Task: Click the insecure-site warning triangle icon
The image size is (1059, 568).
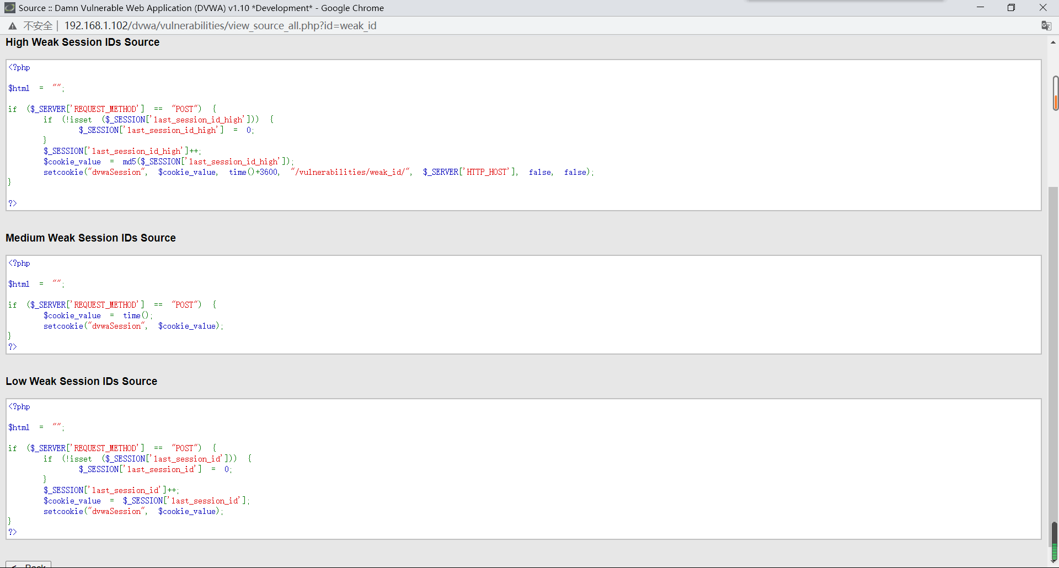Action: tap(12, 26)
